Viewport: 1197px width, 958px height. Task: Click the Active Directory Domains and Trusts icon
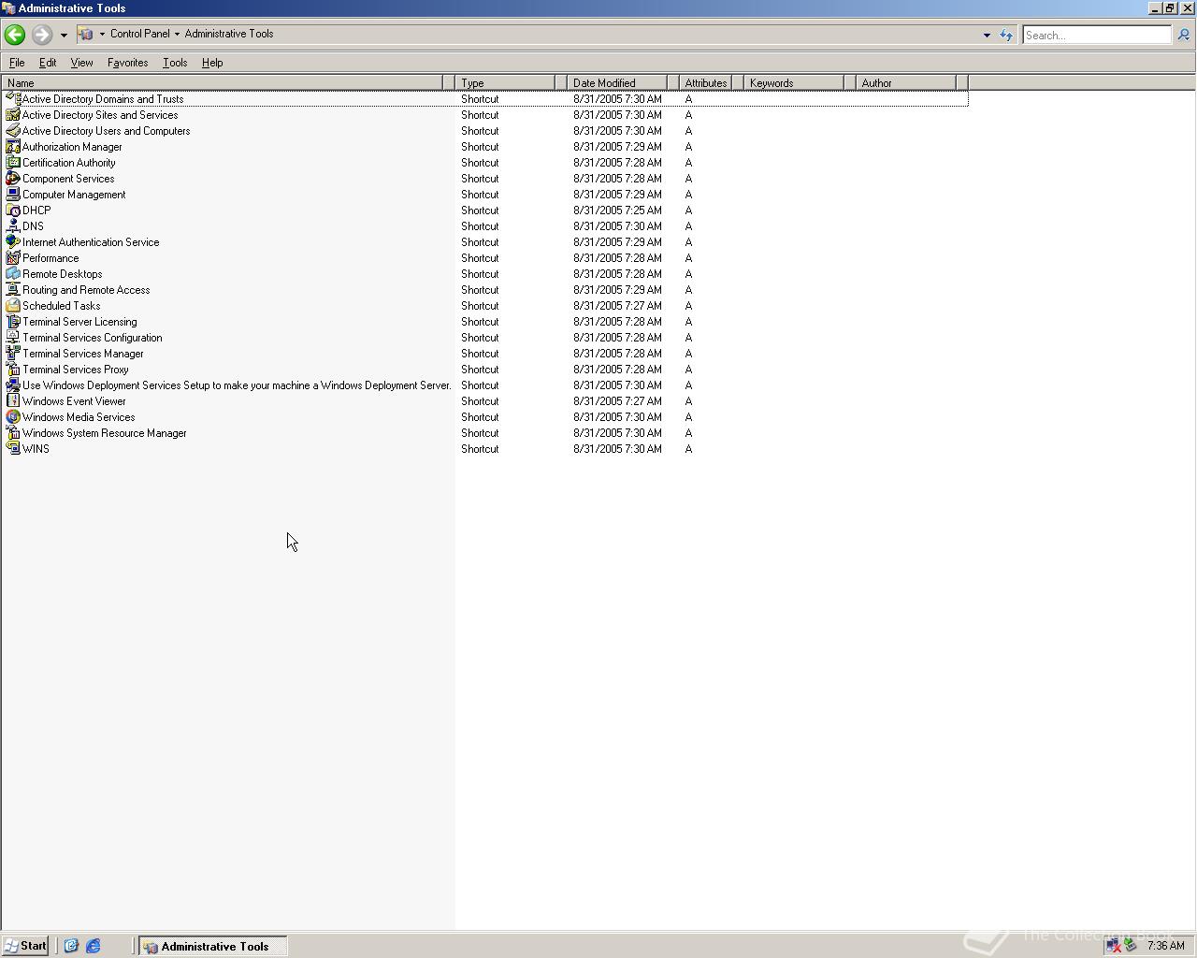(13, 99)
